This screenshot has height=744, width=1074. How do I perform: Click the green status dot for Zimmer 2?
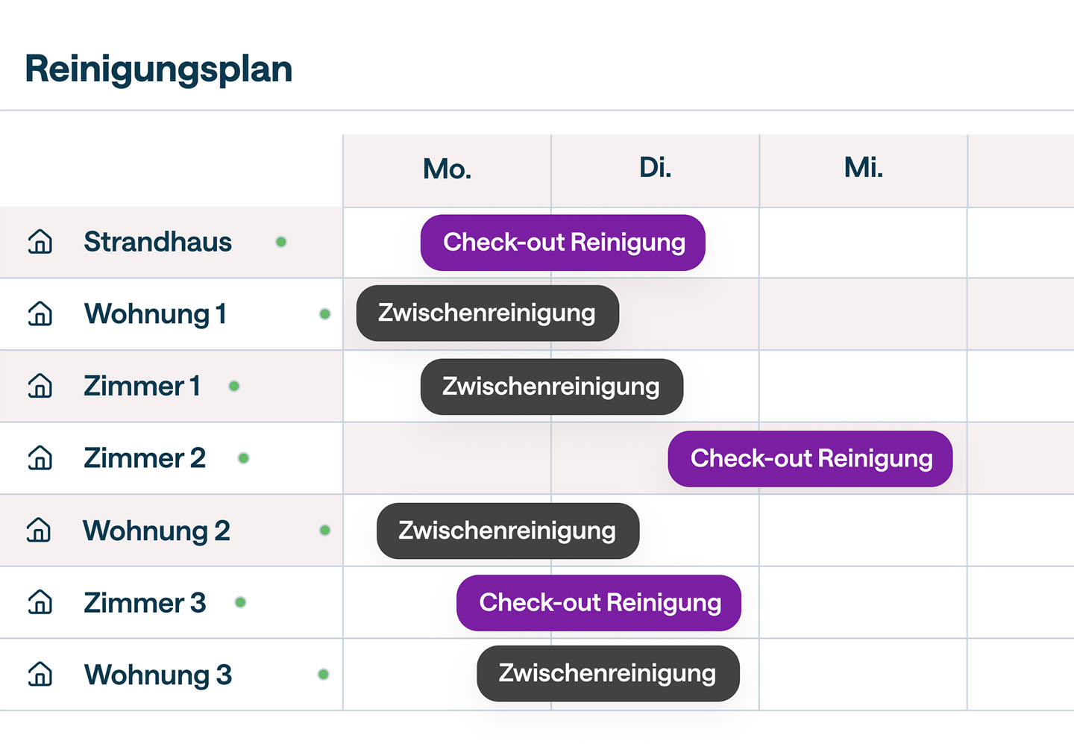[x=243, y=458]
